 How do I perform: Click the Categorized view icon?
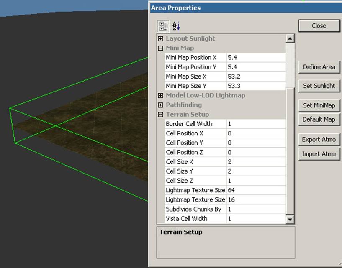tap(163, 26)
